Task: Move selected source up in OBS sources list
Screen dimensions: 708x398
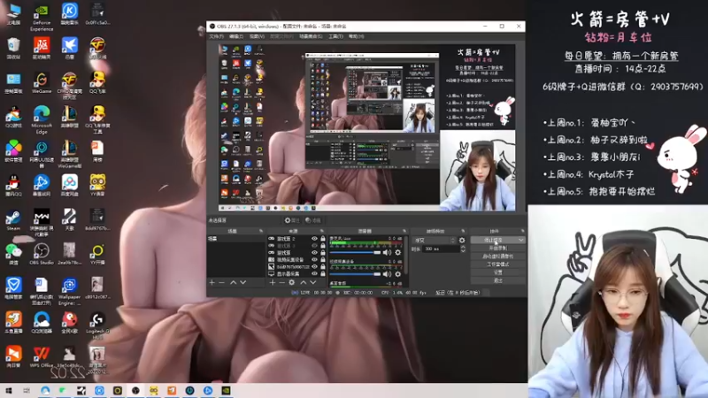Action: pos(304,282)
